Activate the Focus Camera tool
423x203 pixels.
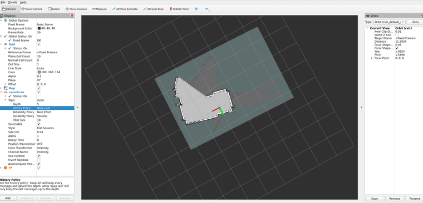(76, 9)
